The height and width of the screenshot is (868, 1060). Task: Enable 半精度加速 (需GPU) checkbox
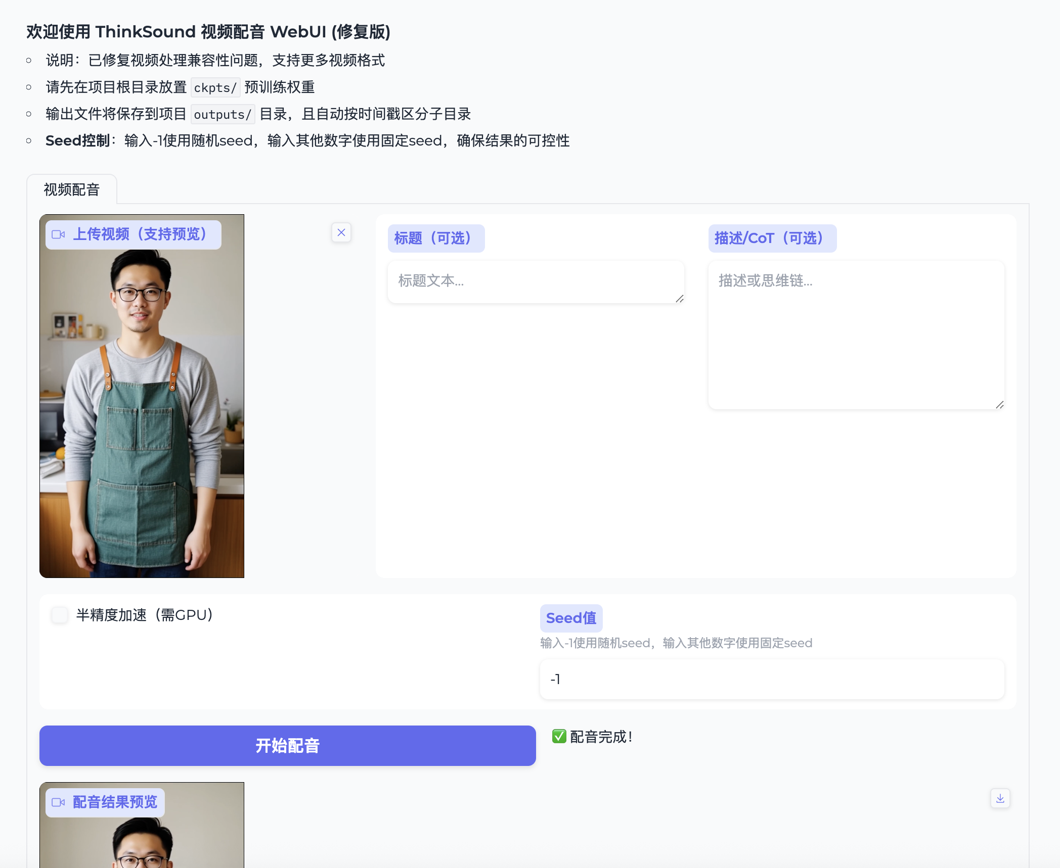(60, 615)
